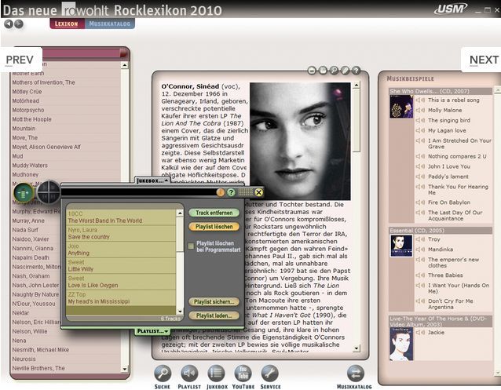This screenshot has width=501, height=390.
Task: Collapse the Playlist... tab arrow
Action: point(166,331)
